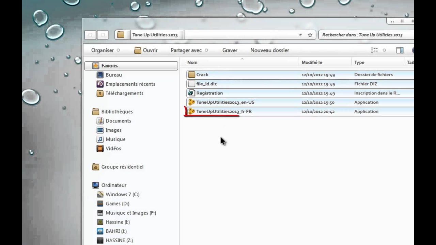Open the Vidéos library label

pos(113,148)
